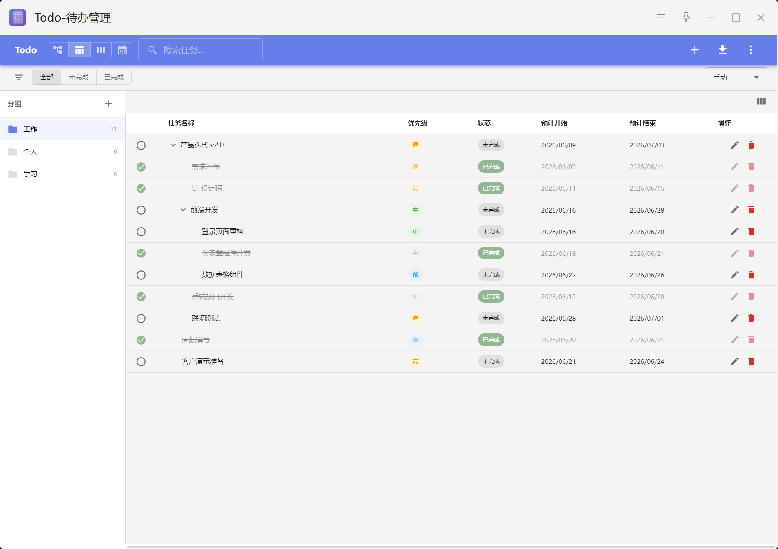
Task: Add a new group with plus icon
Action: pos(108,104)
